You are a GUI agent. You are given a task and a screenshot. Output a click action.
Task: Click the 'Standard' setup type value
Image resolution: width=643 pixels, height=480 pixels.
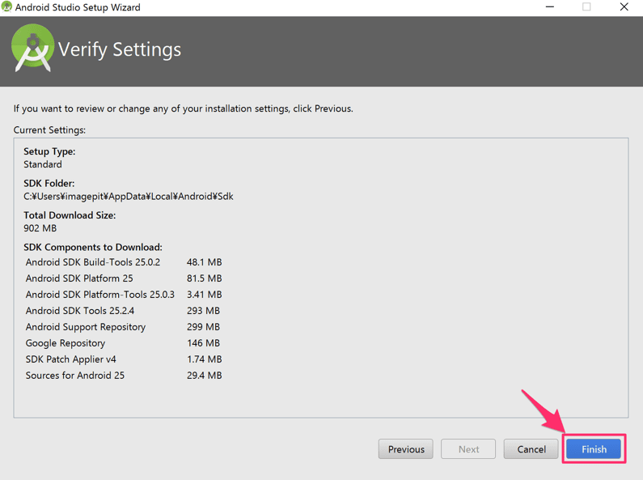point(43,164)
